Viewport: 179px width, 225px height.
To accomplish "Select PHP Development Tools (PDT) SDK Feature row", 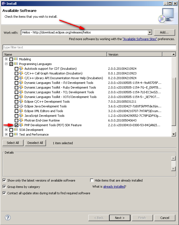I will click(53, 125).
